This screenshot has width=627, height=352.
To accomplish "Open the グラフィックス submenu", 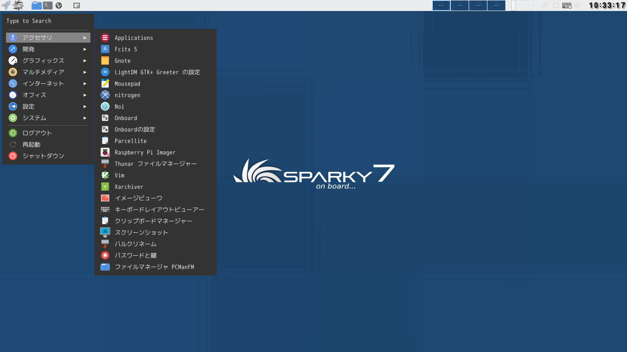I will [48, 60].
